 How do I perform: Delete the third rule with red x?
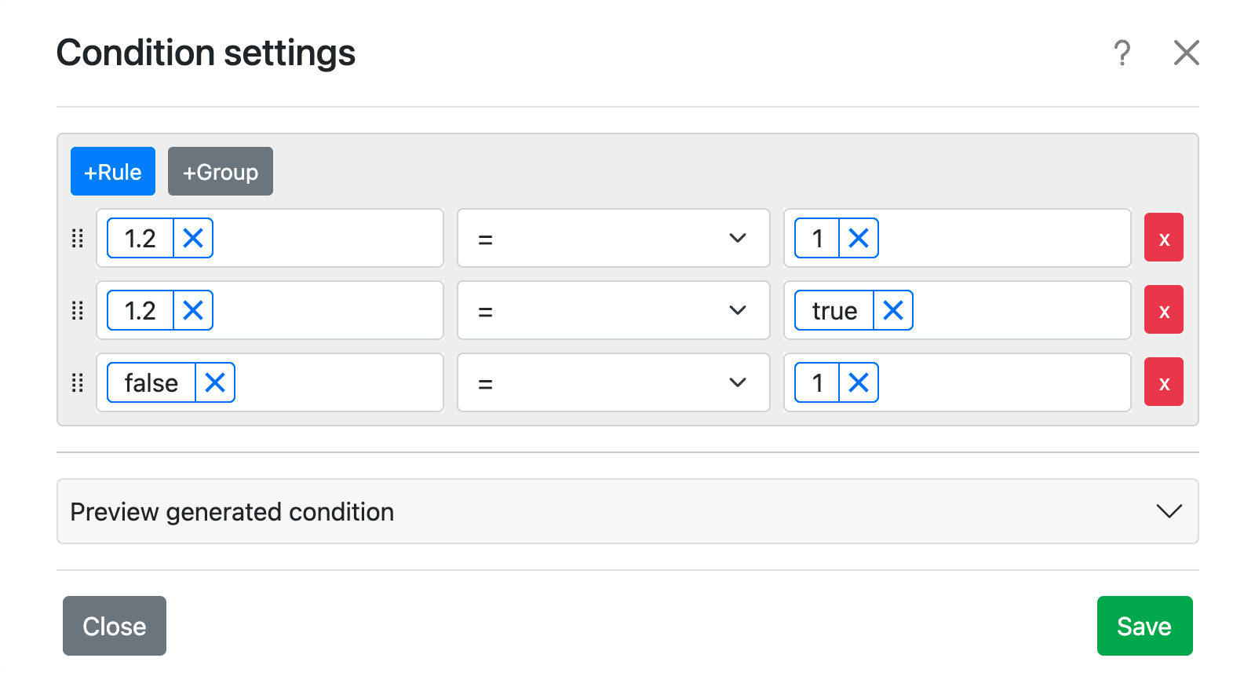pyautogui.click(x=1163, y=382)
